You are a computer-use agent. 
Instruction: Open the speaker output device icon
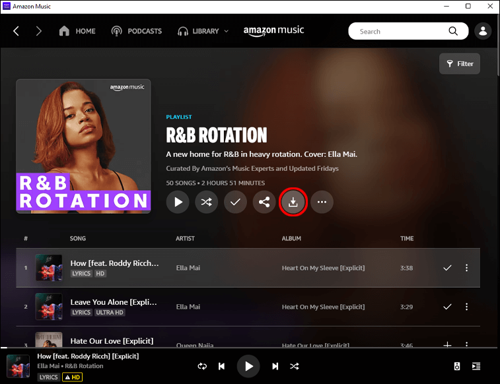coord(457,366)
